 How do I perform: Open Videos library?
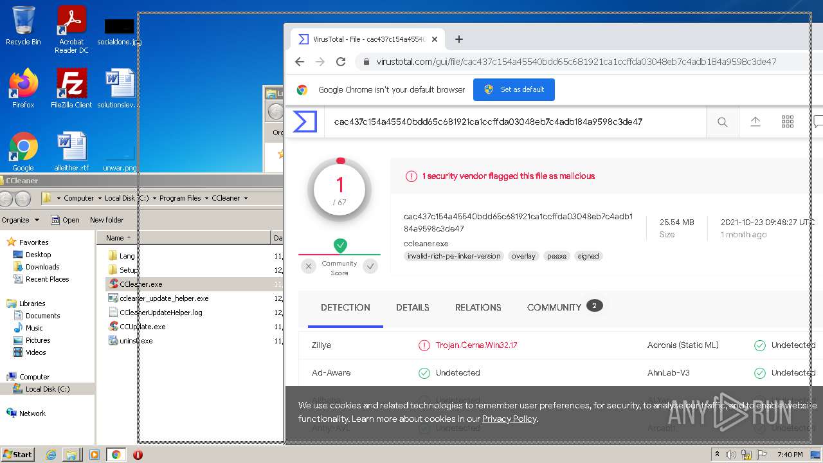click(30, 352)
